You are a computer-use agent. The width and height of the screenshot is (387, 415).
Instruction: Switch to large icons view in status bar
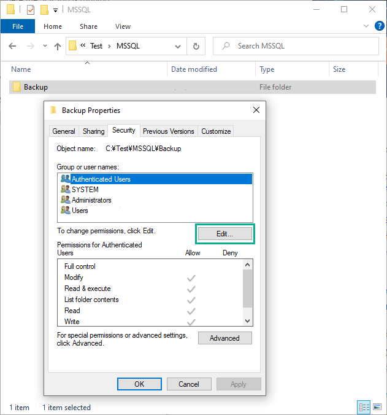376,407
